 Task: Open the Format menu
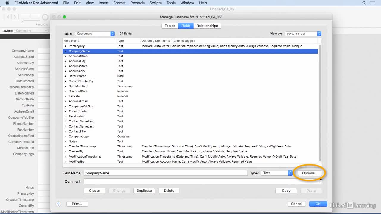click(119, 3)
